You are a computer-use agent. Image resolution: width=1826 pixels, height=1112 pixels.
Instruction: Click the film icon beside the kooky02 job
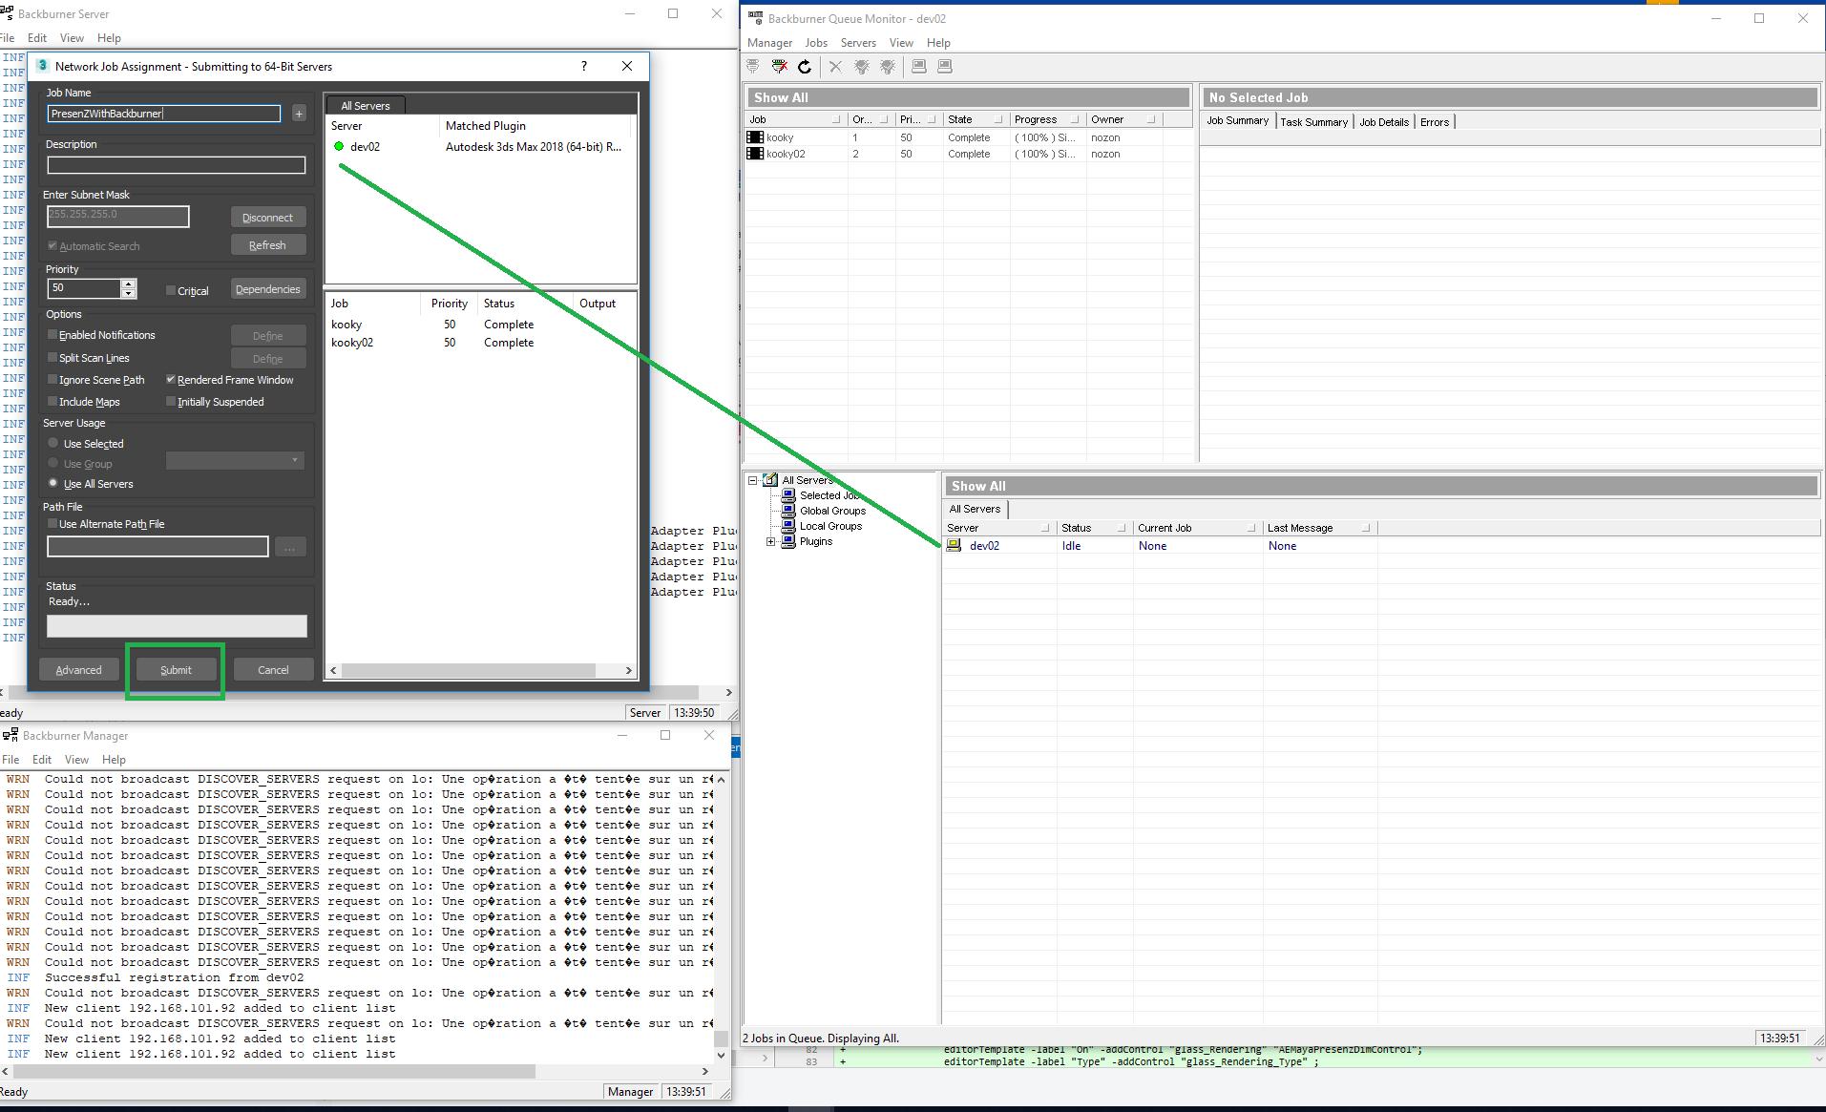pyautogui.click(x=755, y=154)
